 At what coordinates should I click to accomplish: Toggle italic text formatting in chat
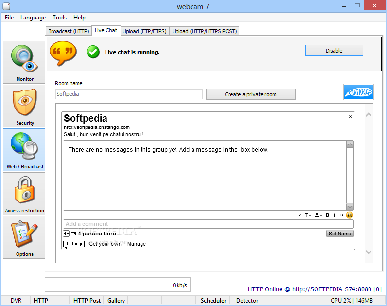pyautogui.click(x=334, y=215)
